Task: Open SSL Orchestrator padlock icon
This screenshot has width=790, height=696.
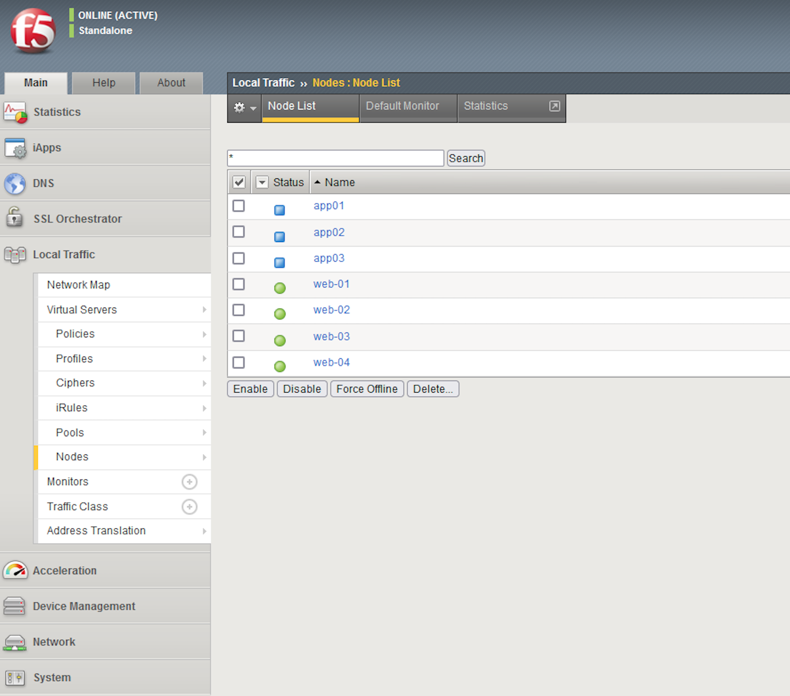Action: 15,218
